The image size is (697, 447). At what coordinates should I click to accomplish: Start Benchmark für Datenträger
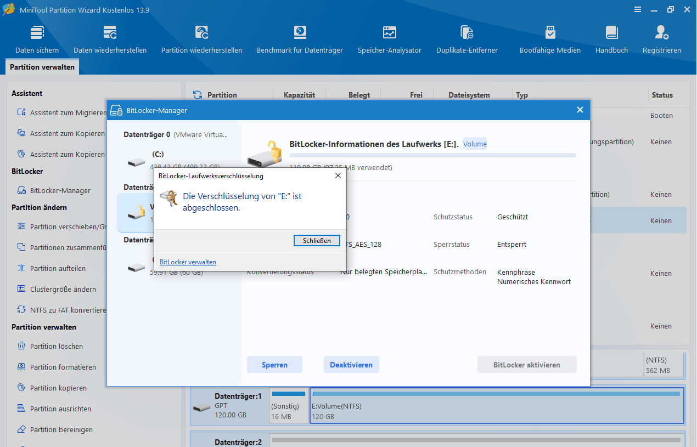[x=300, y=39]
